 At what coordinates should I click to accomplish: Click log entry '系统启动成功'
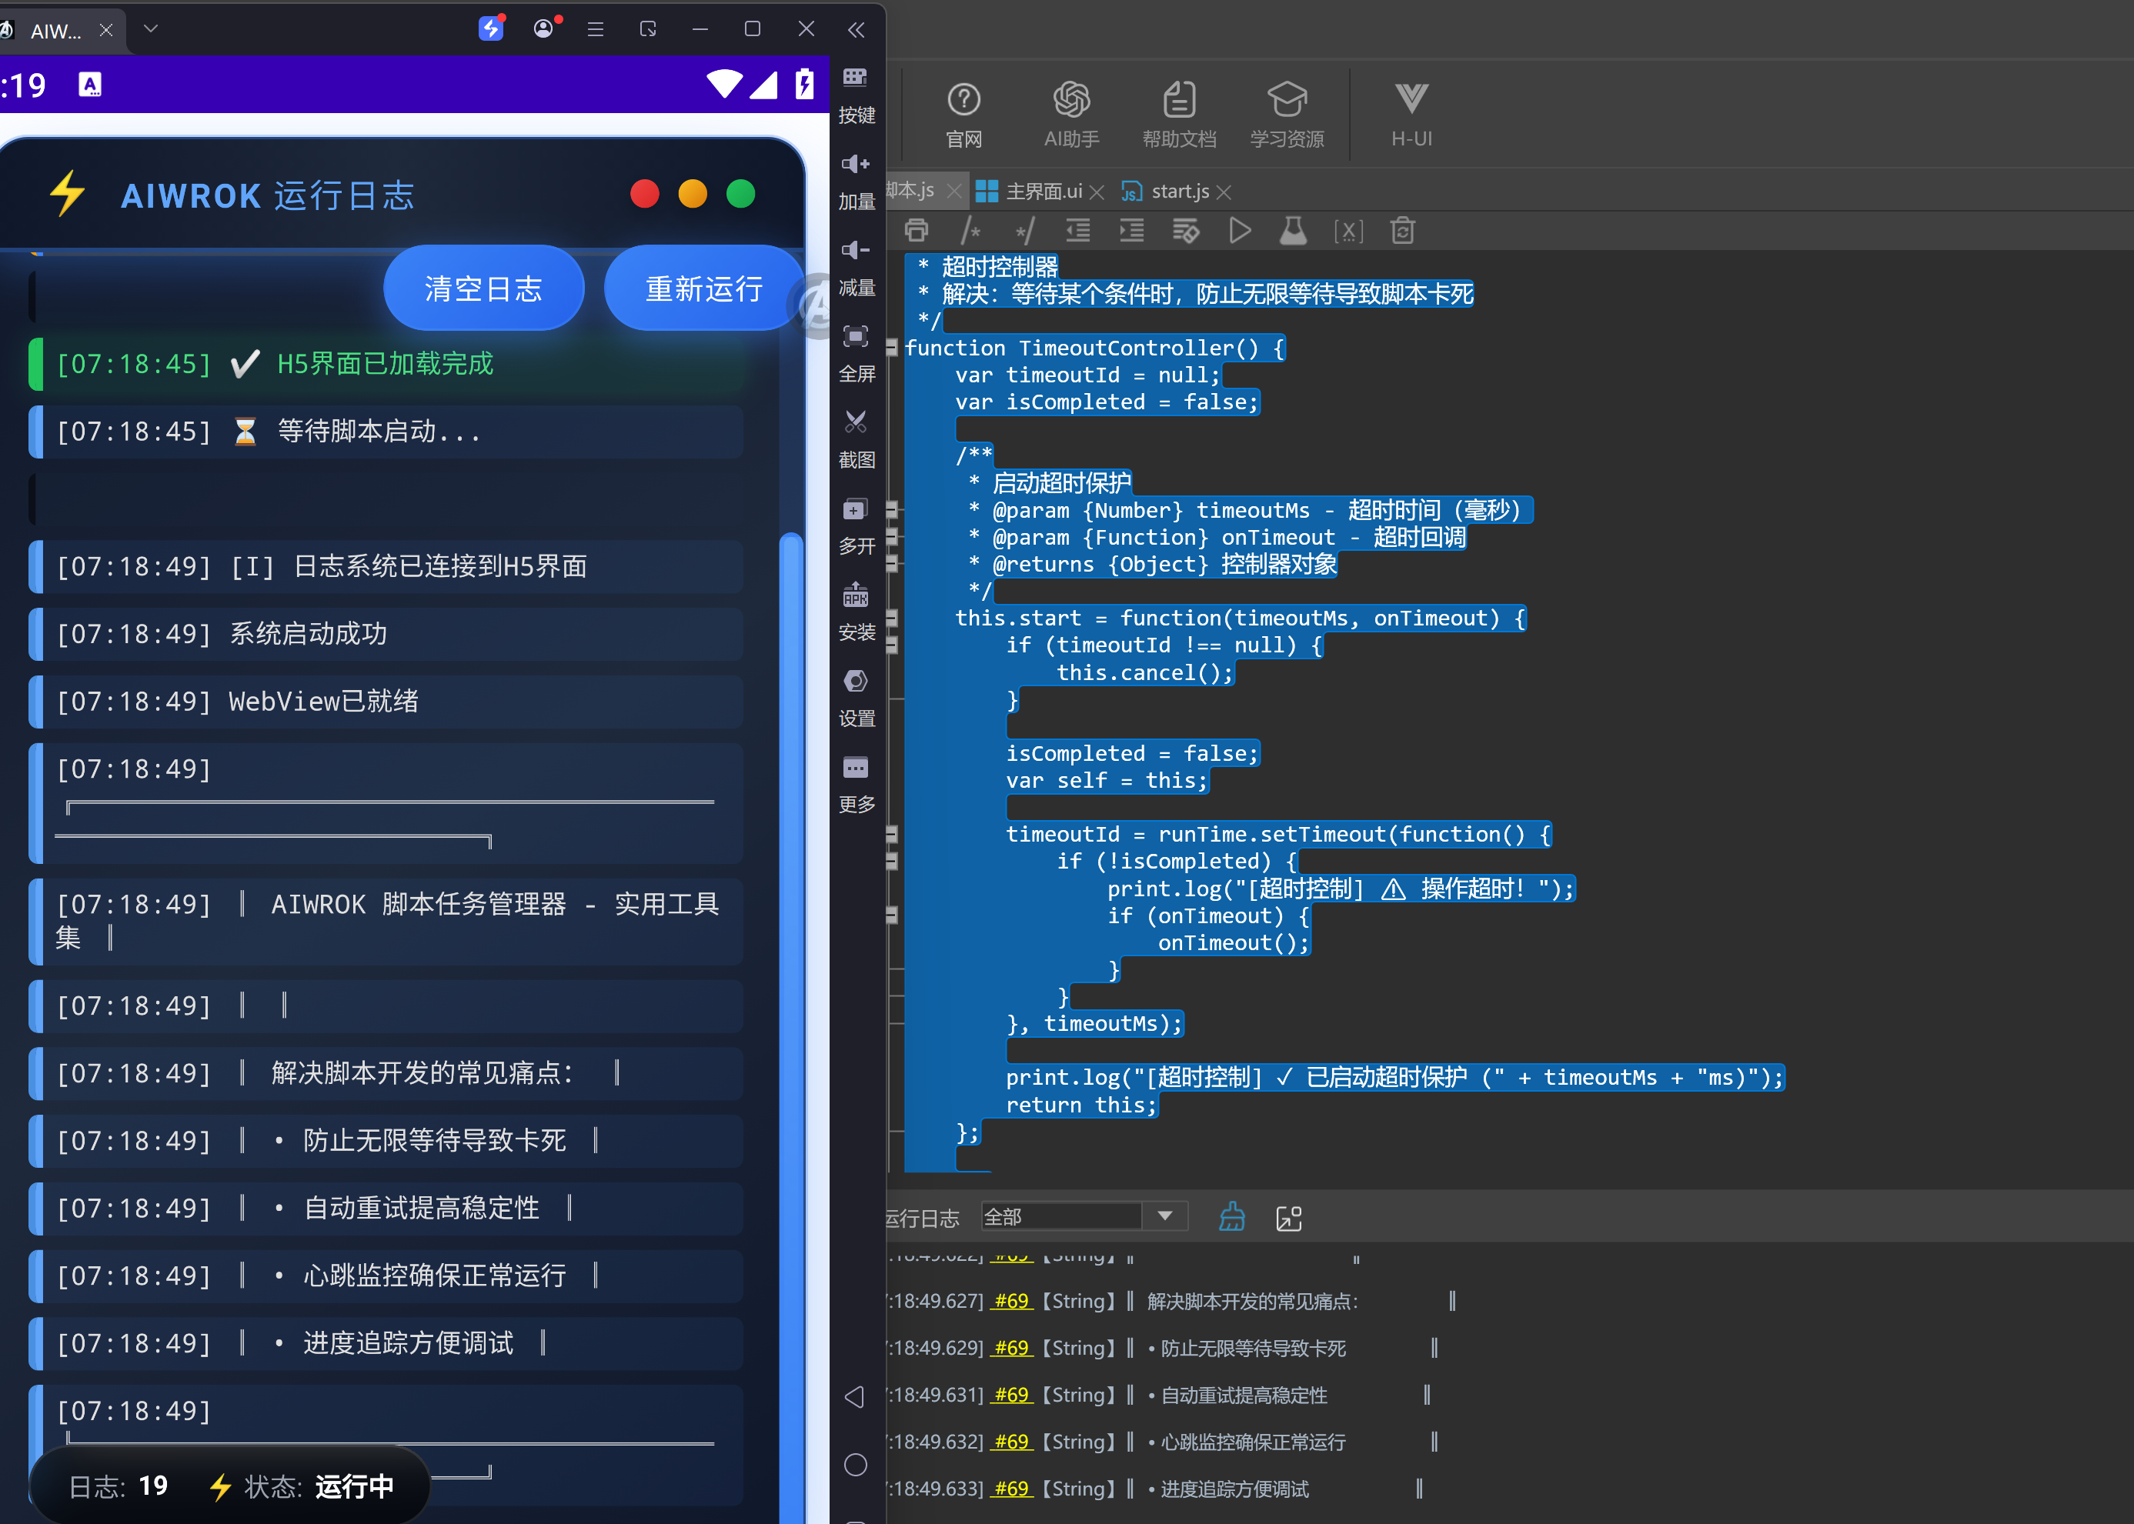386,635
